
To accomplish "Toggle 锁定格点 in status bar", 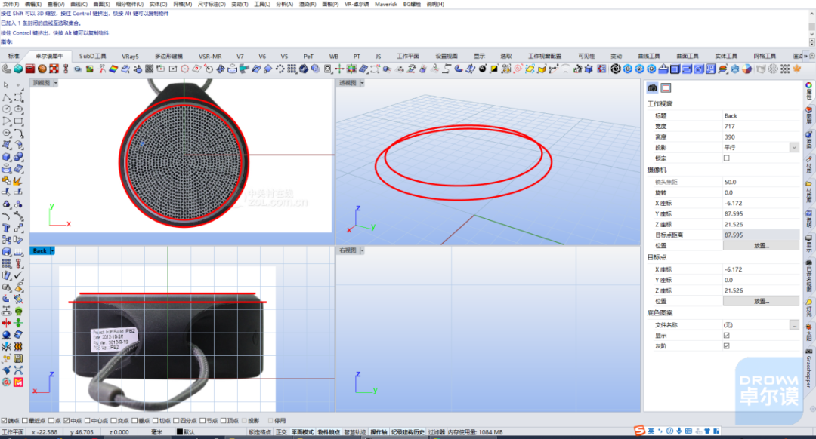I will (x=260, y=431).
